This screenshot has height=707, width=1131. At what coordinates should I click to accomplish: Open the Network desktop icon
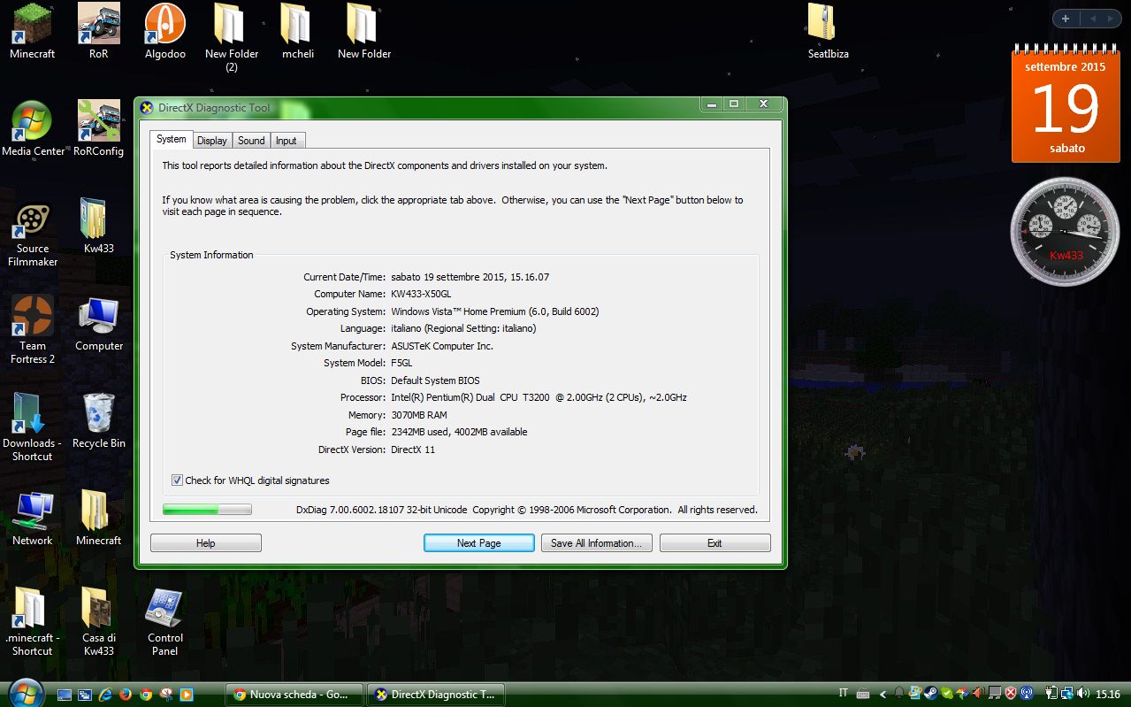tap(32, 518)
